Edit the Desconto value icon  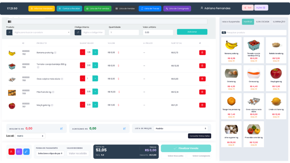[x=61, y=129]
